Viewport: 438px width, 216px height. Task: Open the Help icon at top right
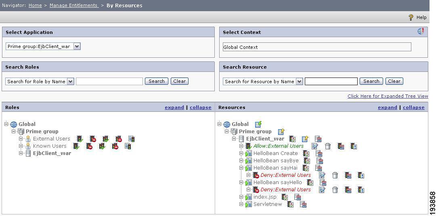pos(411,17)
